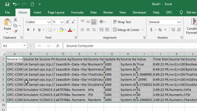Viewport: 197px width, 111px height.
Task: Open the File menu tab
Action: tap(7, 12)
